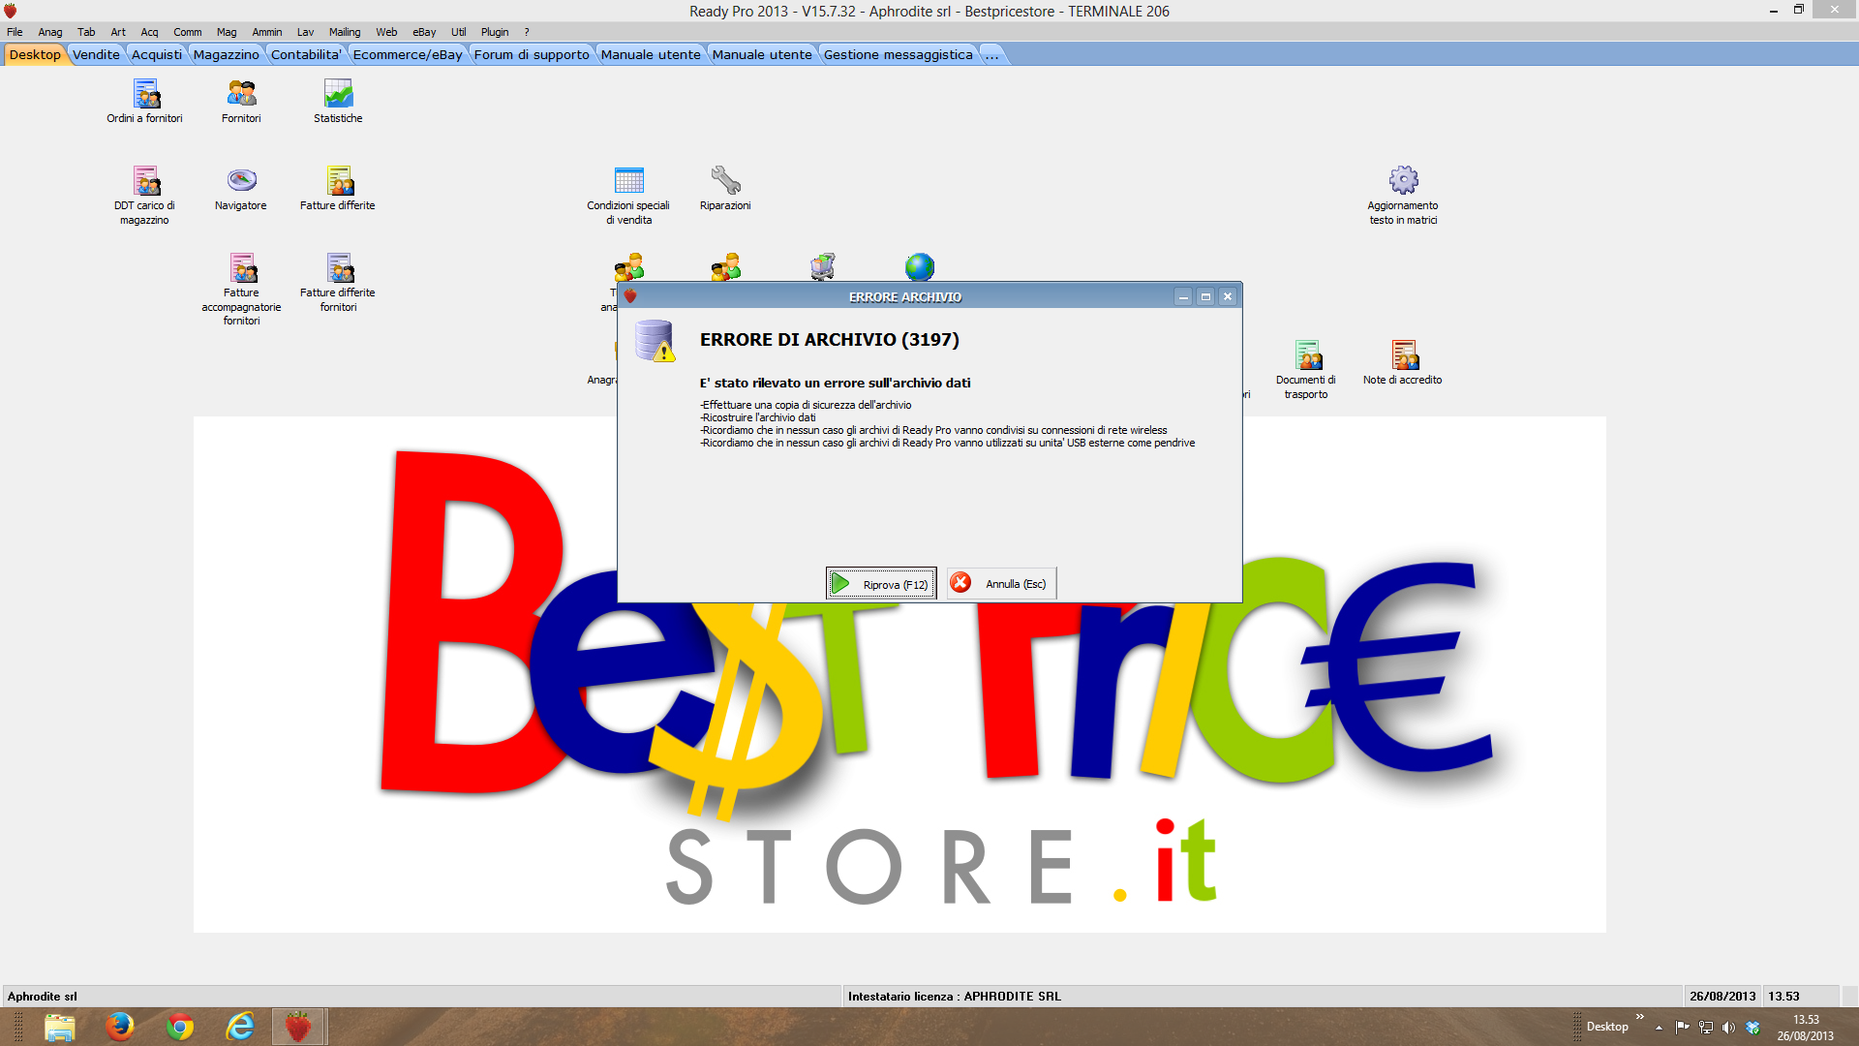Click the Riprova (F12) button
This screenshot has width=1859, height=1046.
881,584
